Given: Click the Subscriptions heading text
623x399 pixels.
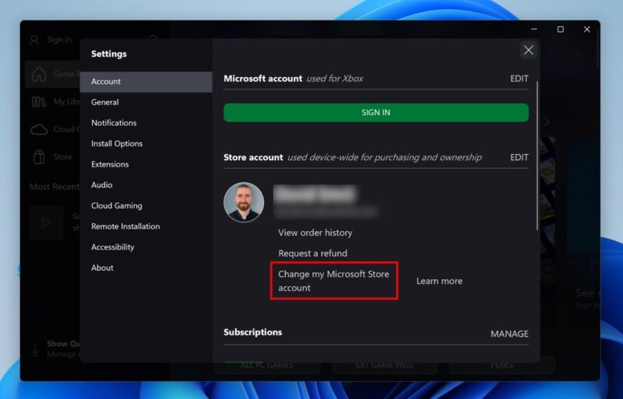Looking at the screenshot, I should (252, 332).
